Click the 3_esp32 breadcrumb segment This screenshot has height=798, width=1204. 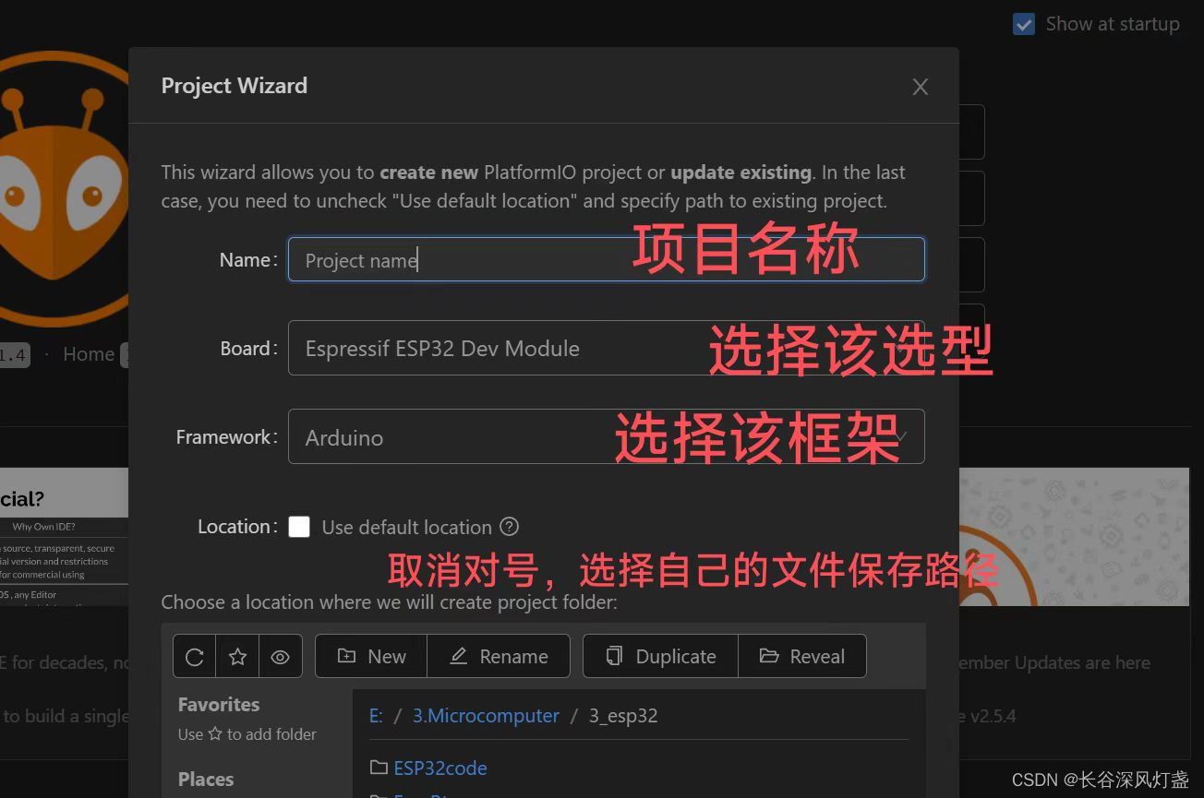[x=623, y=716]
